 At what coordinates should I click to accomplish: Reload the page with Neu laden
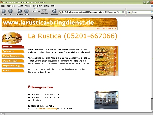20,11
